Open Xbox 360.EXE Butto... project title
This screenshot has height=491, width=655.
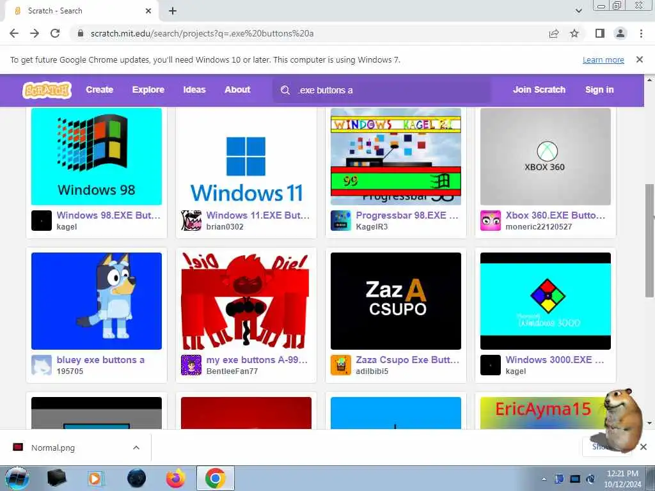tap(556, 215)
